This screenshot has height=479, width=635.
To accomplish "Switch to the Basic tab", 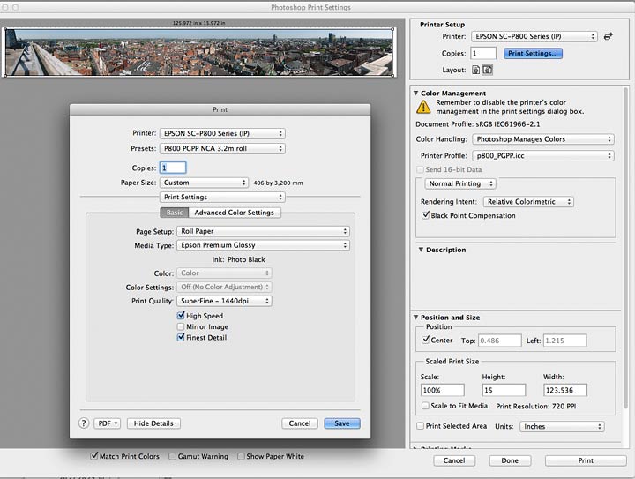I will coord(175,213).
